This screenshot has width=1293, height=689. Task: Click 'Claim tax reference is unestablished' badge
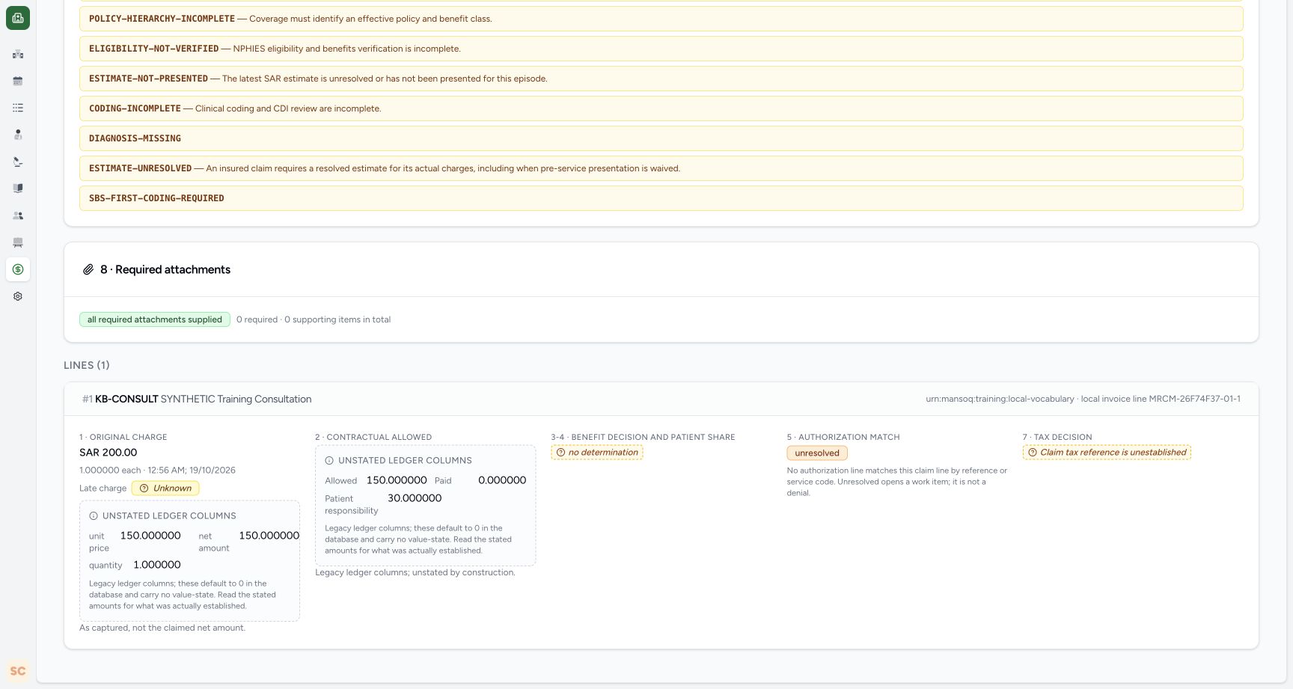pyautogui.click(x=1107, y=452)
